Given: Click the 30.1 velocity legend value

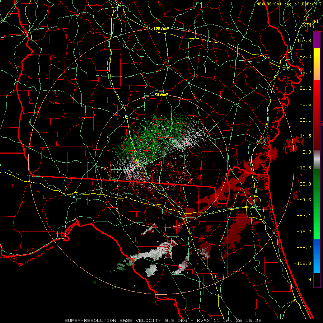Looking at the screenshot, I should (x=305, y=120).
